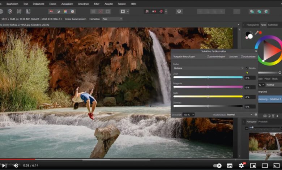Open the gear settings in Farbkorrektur dialog
The image size is (282, 170).
tap(256, 115)
